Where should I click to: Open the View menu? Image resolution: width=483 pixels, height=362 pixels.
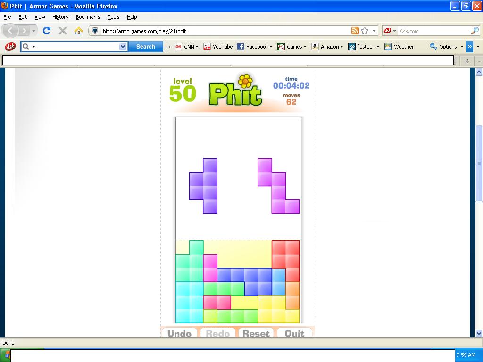click(x=40, y=17)
